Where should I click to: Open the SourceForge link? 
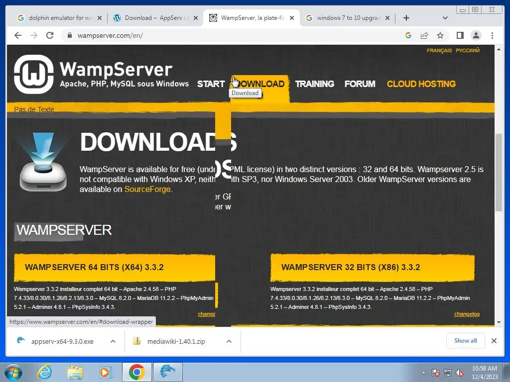coord(147,190)
